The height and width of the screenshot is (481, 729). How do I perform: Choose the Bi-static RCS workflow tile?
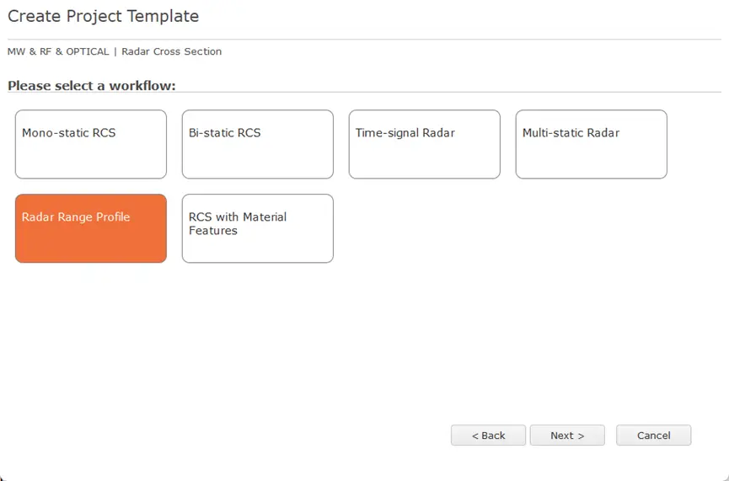click(258, 144)
